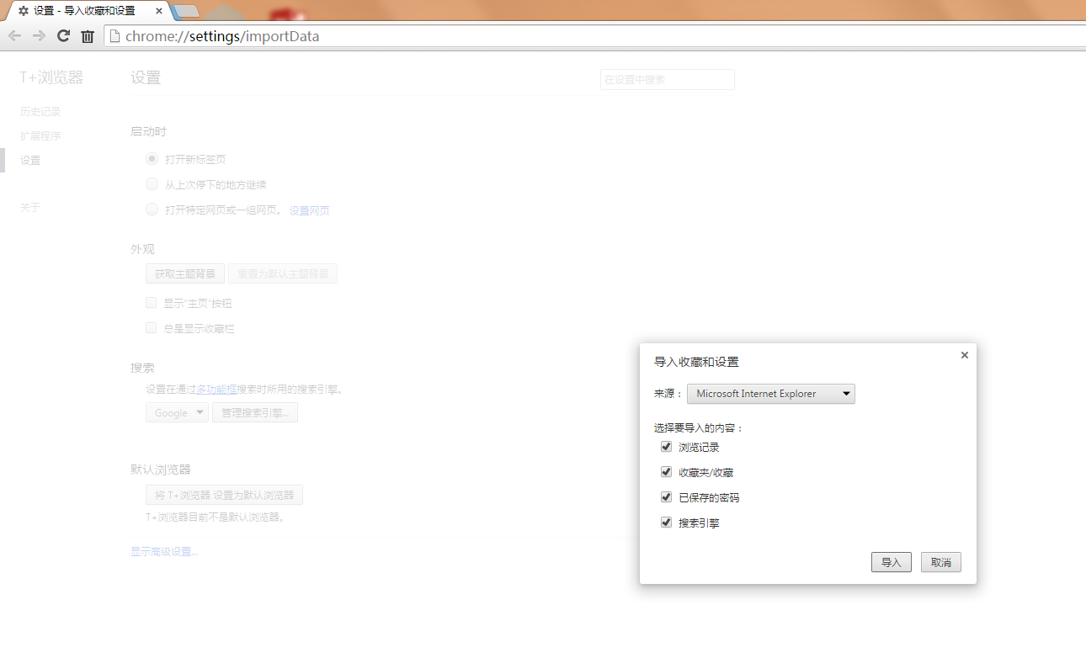Select 从上次停下的地方继续 radio option
The image size is (1086, 658).
pos(152,184)
